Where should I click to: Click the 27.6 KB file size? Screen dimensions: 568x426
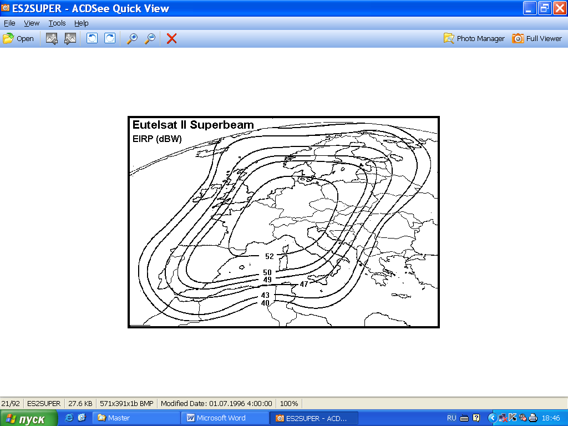point(80,404)
